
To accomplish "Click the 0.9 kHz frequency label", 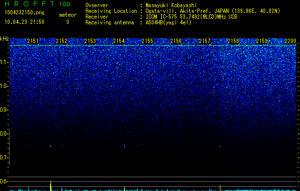I will [x=3, y=110].
